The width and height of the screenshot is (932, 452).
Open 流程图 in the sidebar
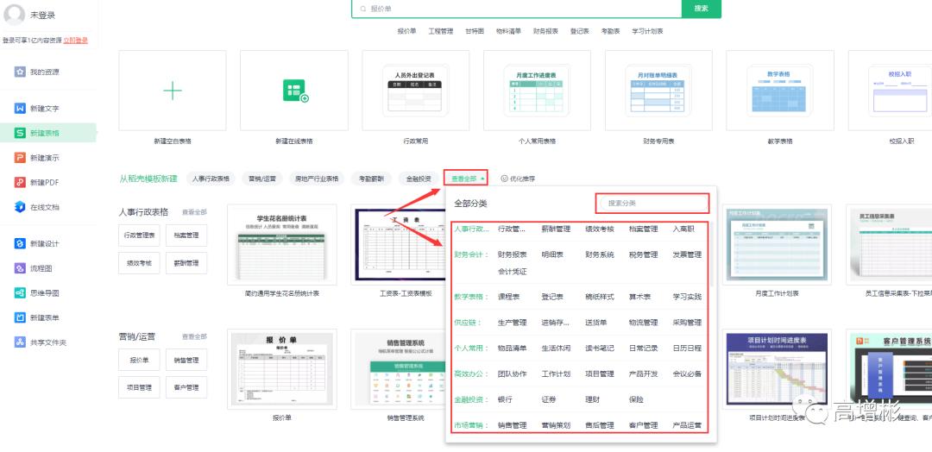[x=34, y=268]
